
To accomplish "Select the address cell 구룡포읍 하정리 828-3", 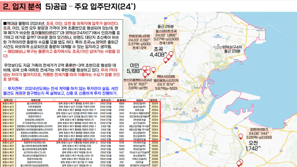I will tap(77, 143).
